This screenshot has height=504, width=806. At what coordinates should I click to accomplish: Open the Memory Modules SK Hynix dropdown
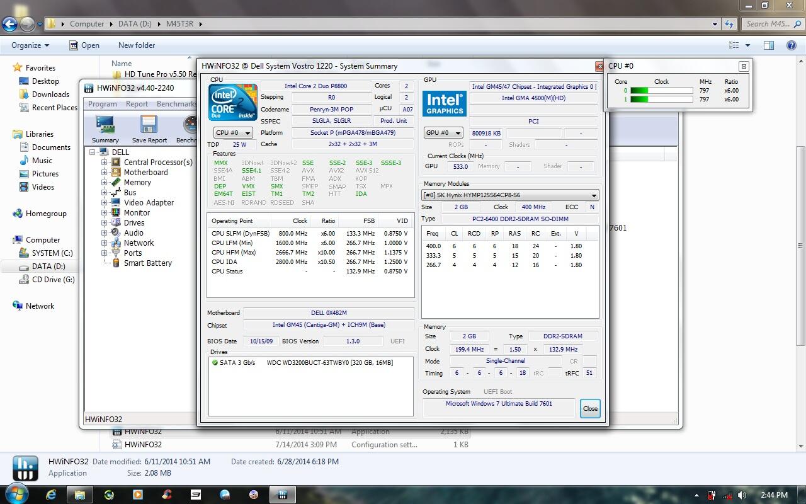pos(509,195)
